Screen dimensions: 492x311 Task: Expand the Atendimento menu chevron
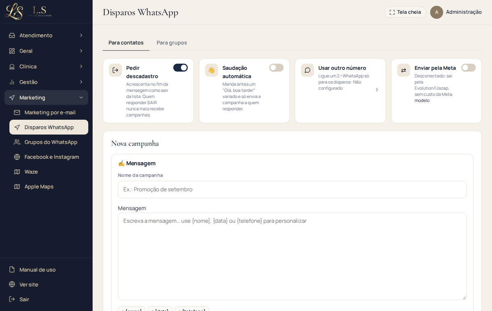tap(81, 35)
